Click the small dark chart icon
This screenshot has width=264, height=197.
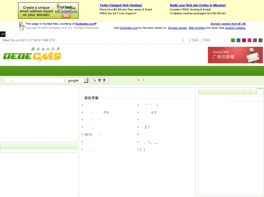3,34
